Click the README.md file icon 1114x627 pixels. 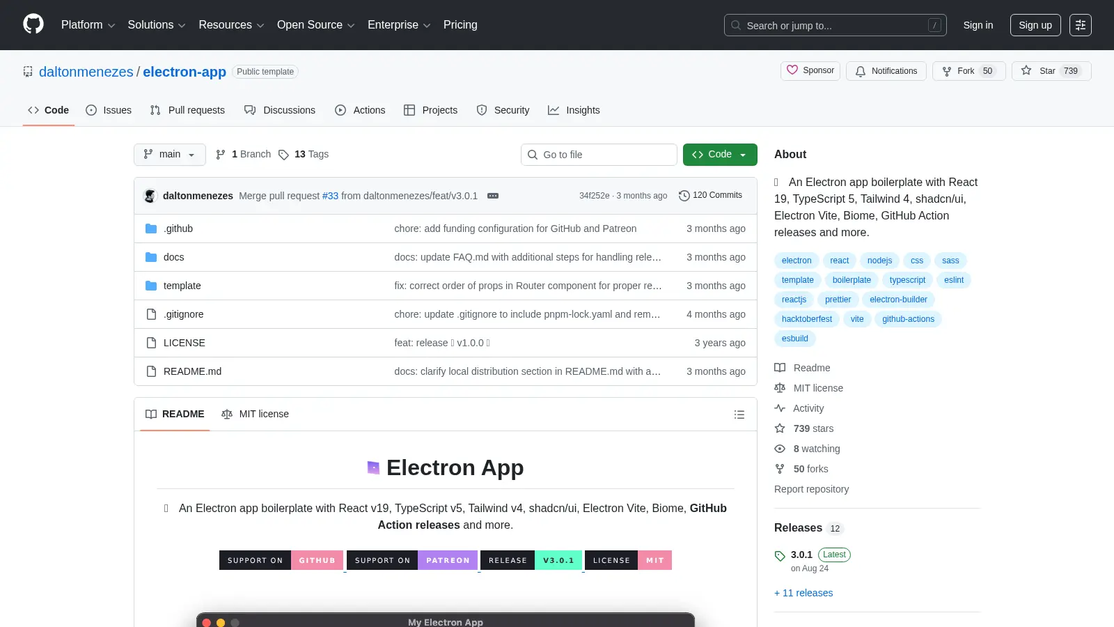[x=151, y=371]
